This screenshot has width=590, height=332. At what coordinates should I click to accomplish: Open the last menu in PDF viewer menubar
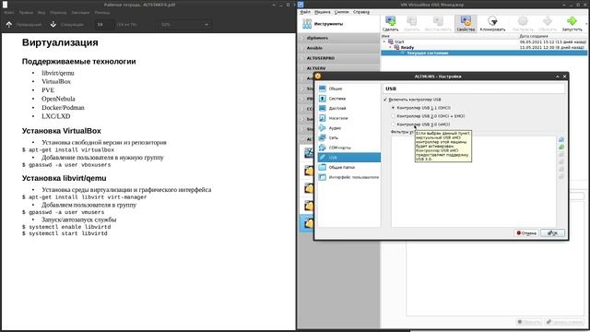(102, 12)
